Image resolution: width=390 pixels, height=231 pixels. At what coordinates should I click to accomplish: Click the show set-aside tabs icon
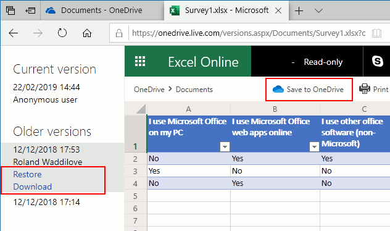tap(30, 10)
